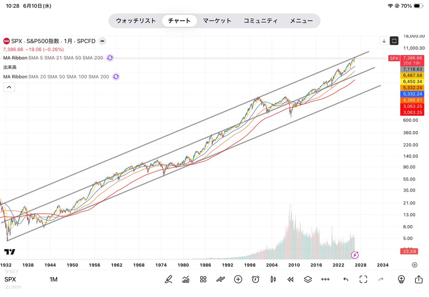Tap the 4,366.91 orange price label
Viewport: 429px width, 298px height.
413,100
